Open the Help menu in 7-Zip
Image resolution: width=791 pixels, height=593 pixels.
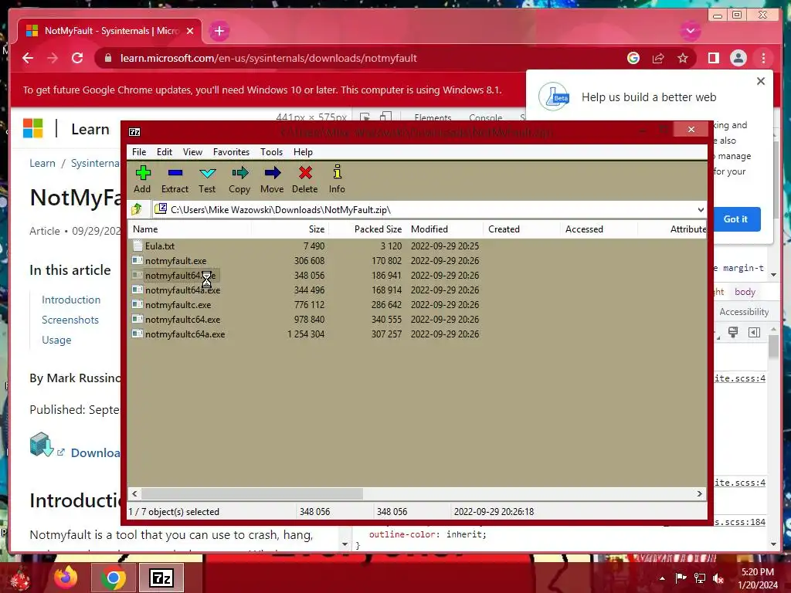point(303,152)
